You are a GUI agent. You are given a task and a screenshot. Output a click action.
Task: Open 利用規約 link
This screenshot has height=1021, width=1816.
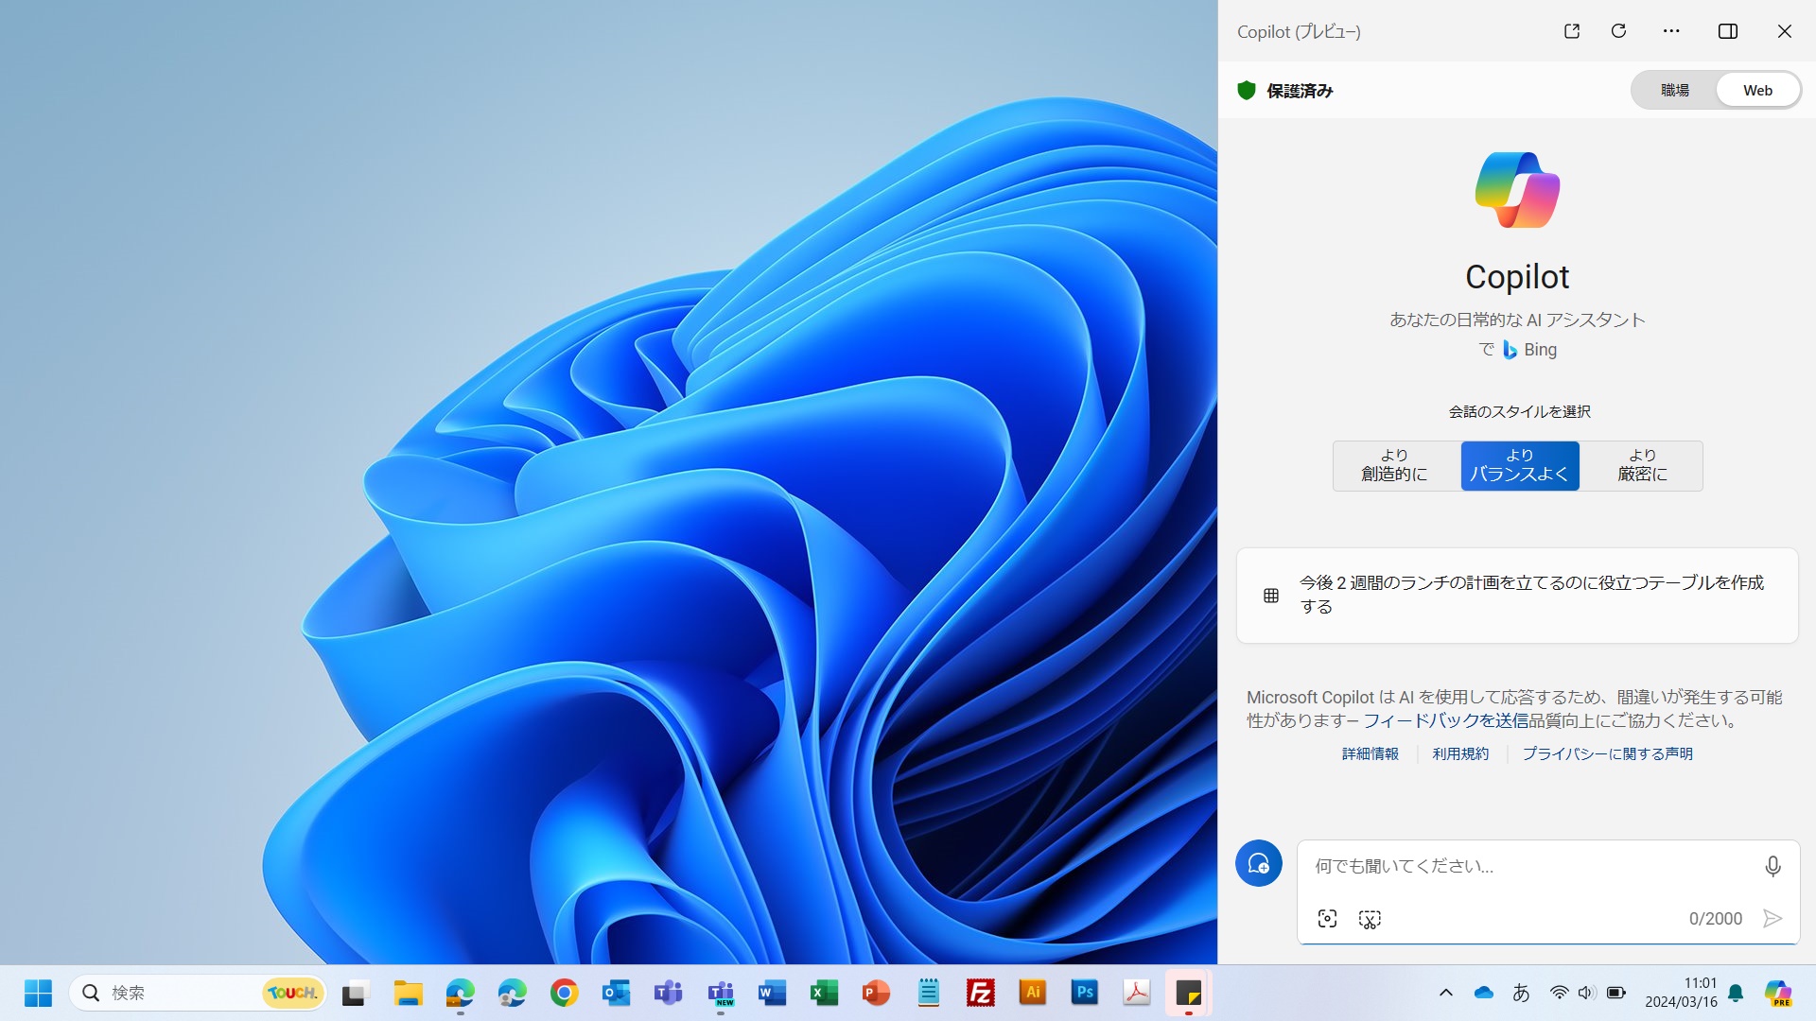(1460, 753)
